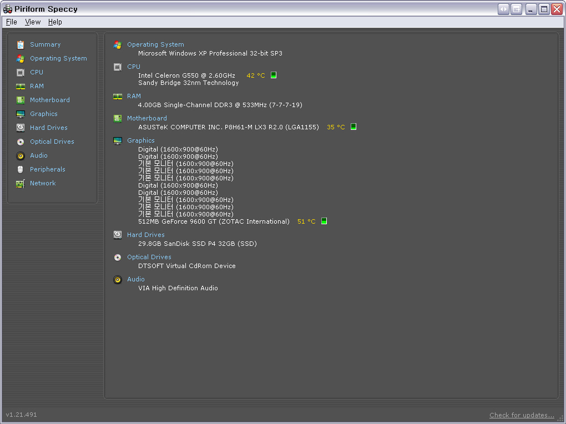Click the Graphics monitor icon in sidebar

21,114
